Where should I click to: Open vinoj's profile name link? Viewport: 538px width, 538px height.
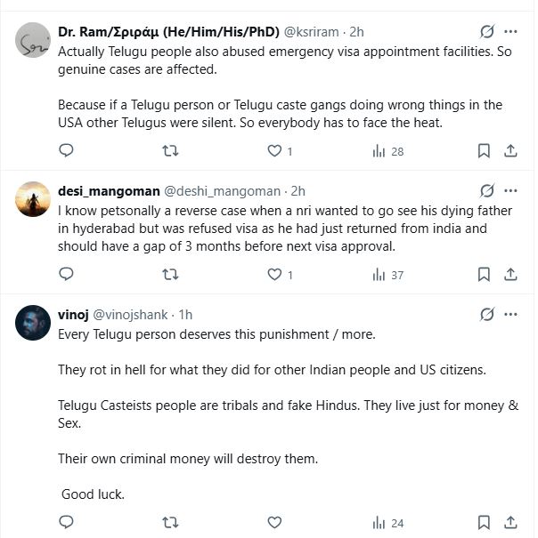[x=73, y=315]
